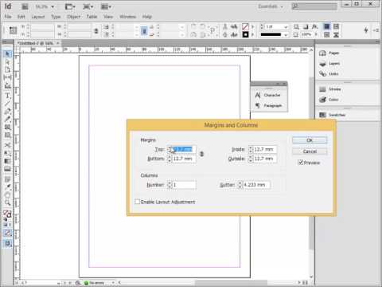Select the Rectangle tool
The width and height of the screenshot is (382, 287).
(7, 136)
